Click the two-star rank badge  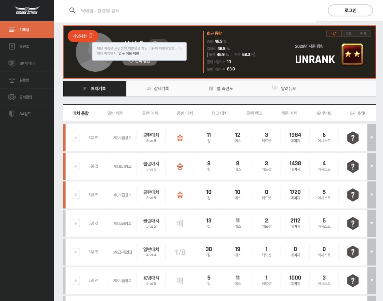click(x=352, y=54)
